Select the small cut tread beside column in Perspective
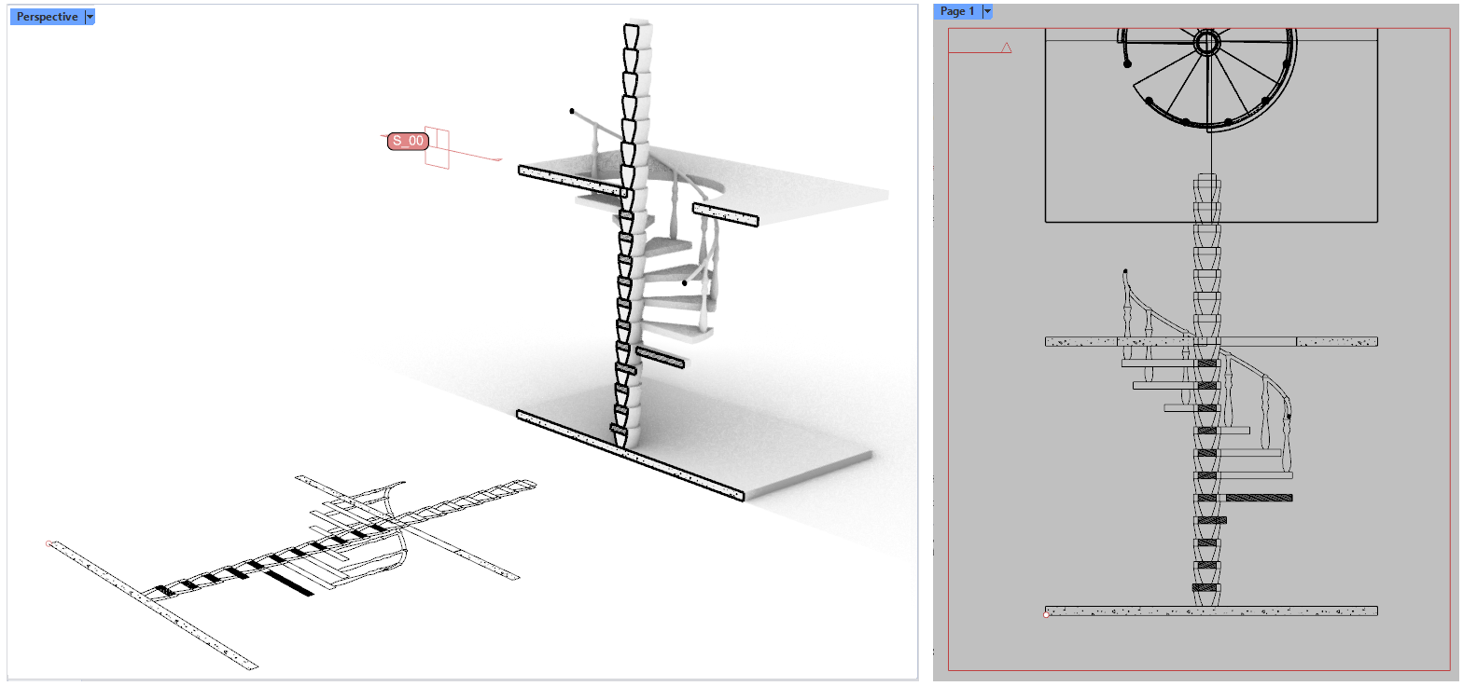The image size is (1463, 686). [x=660, y=357]
